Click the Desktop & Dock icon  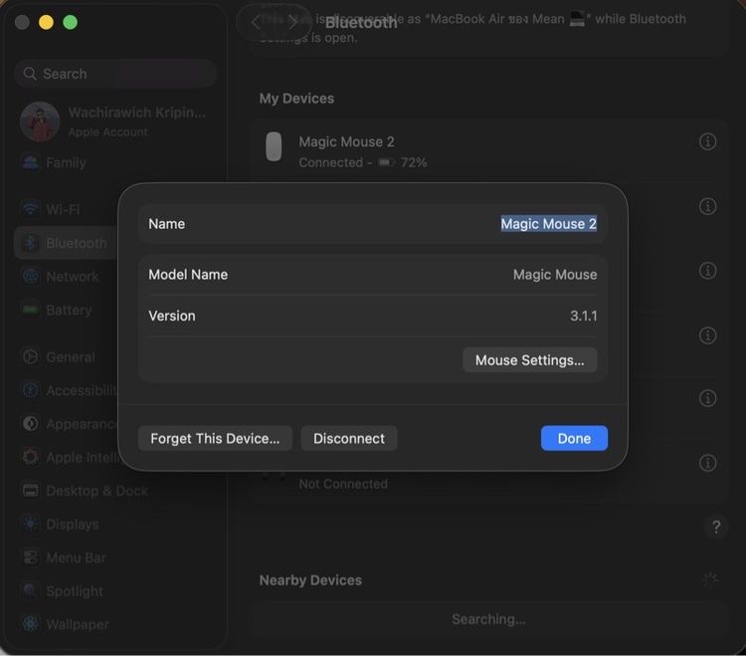point(31,491)
